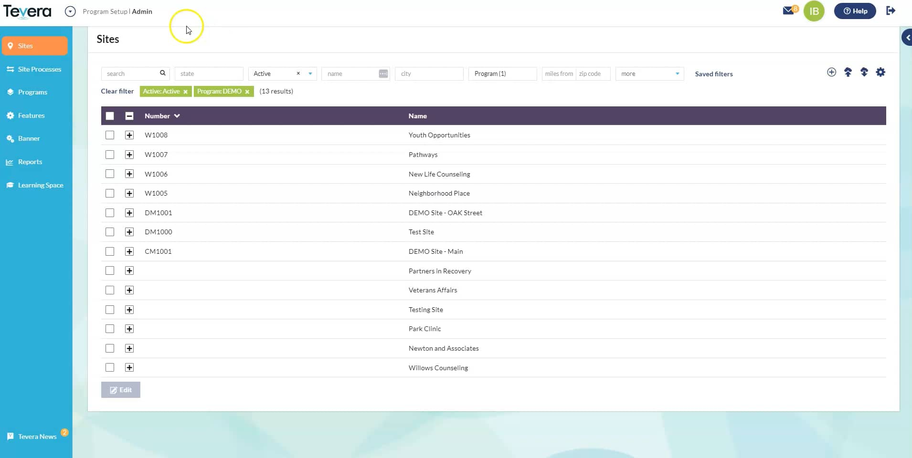Open the IB user avatar
912x458 pixels.
tap(815, 10)
